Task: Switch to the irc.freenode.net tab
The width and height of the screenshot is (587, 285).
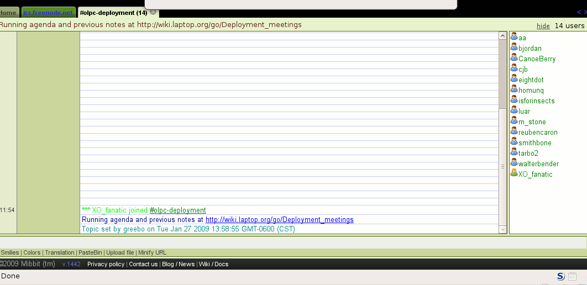Action: coord(48,13)
